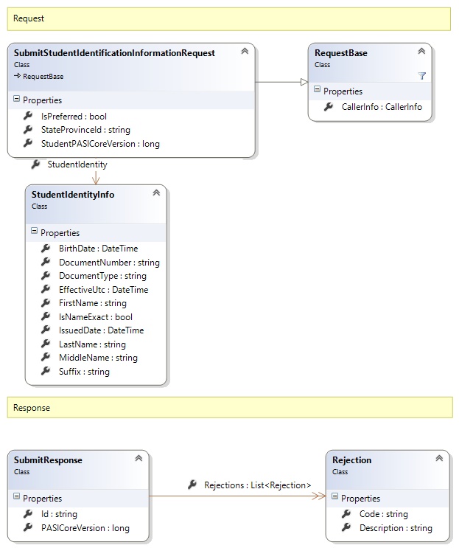459x548 pixels.
Task: Click wrench icon next to PASICoreVersion property
Action: click(28, 527)
